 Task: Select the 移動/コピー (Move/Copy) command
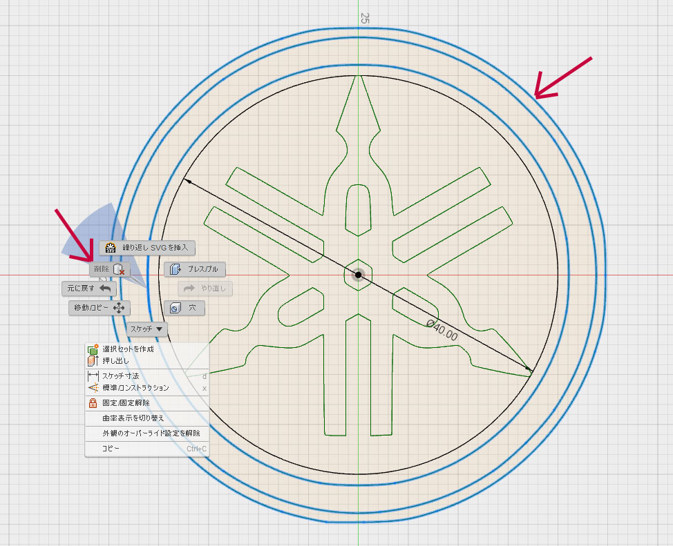pyautogui.click(x=97, y=308)
